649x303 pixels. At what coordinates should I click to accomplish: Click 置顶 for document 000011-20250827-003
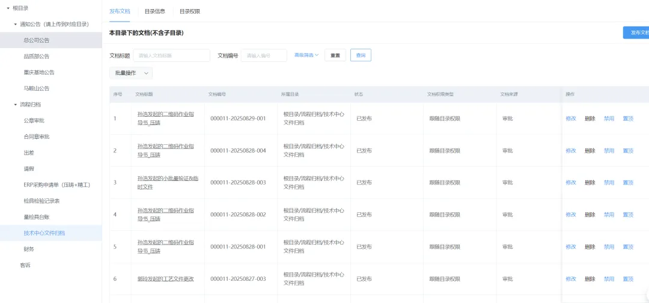628,279
